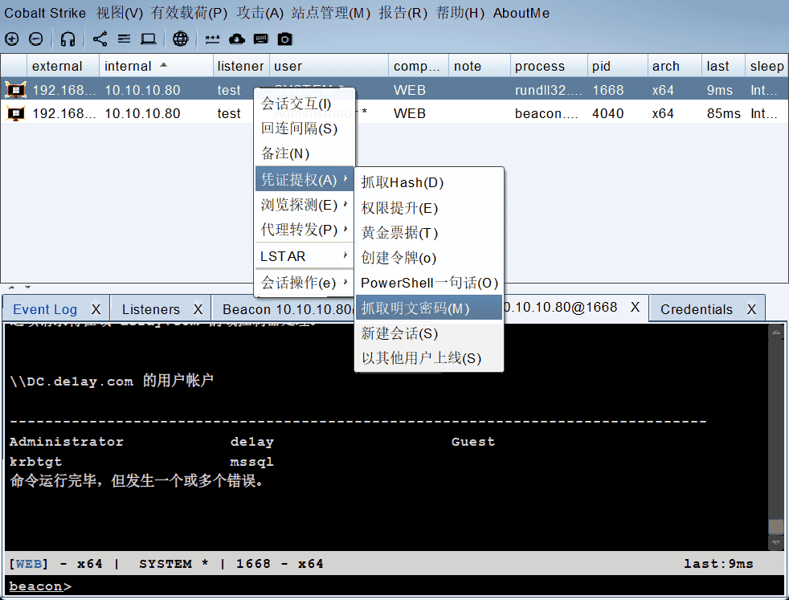Select the Event Log tab

[44, 308]
